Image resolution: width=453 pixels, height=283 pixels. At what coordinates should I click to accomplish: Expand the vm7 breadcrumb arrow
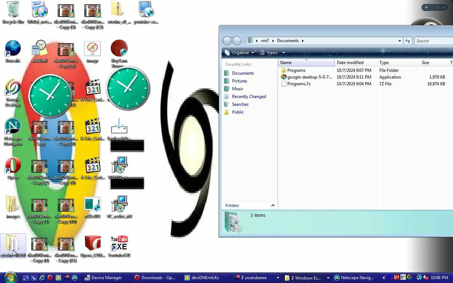273,41
